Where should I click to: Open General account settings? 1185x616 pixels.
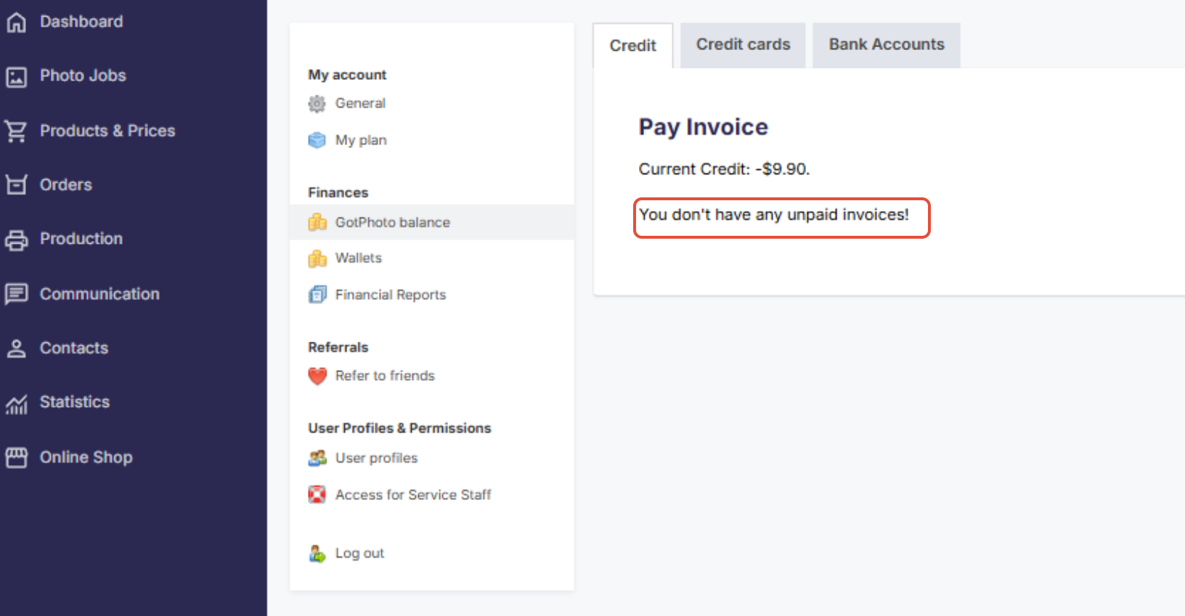360,103
